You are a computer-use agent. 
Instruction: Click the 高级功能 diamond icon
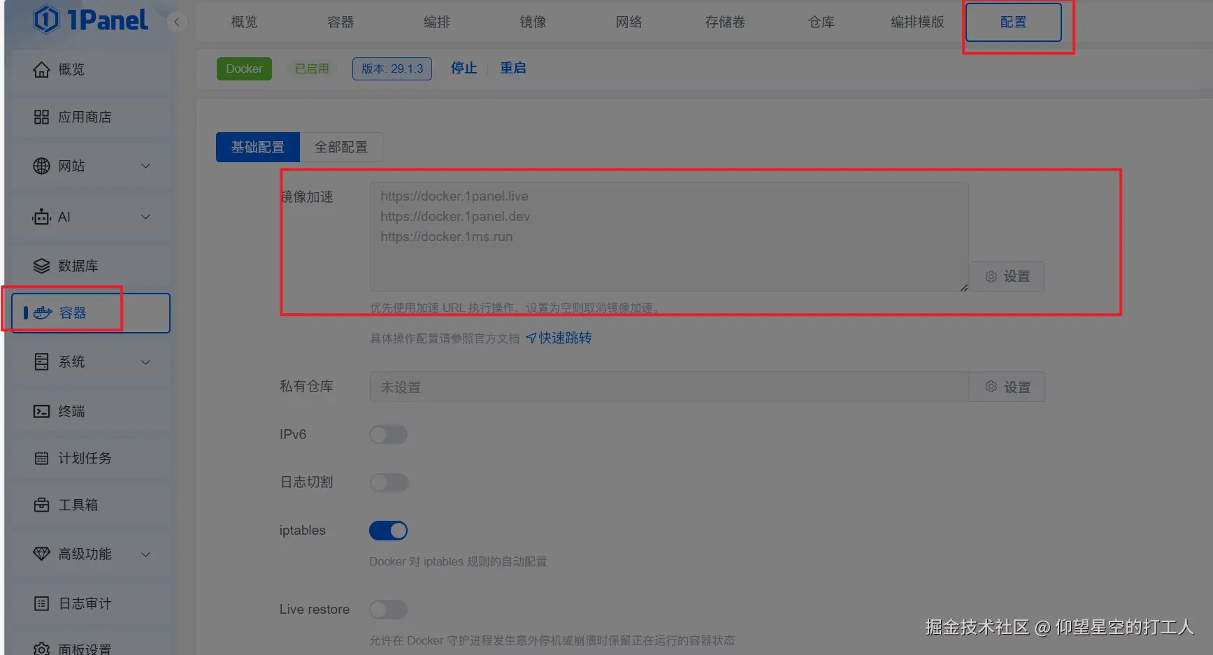point(42,554)
